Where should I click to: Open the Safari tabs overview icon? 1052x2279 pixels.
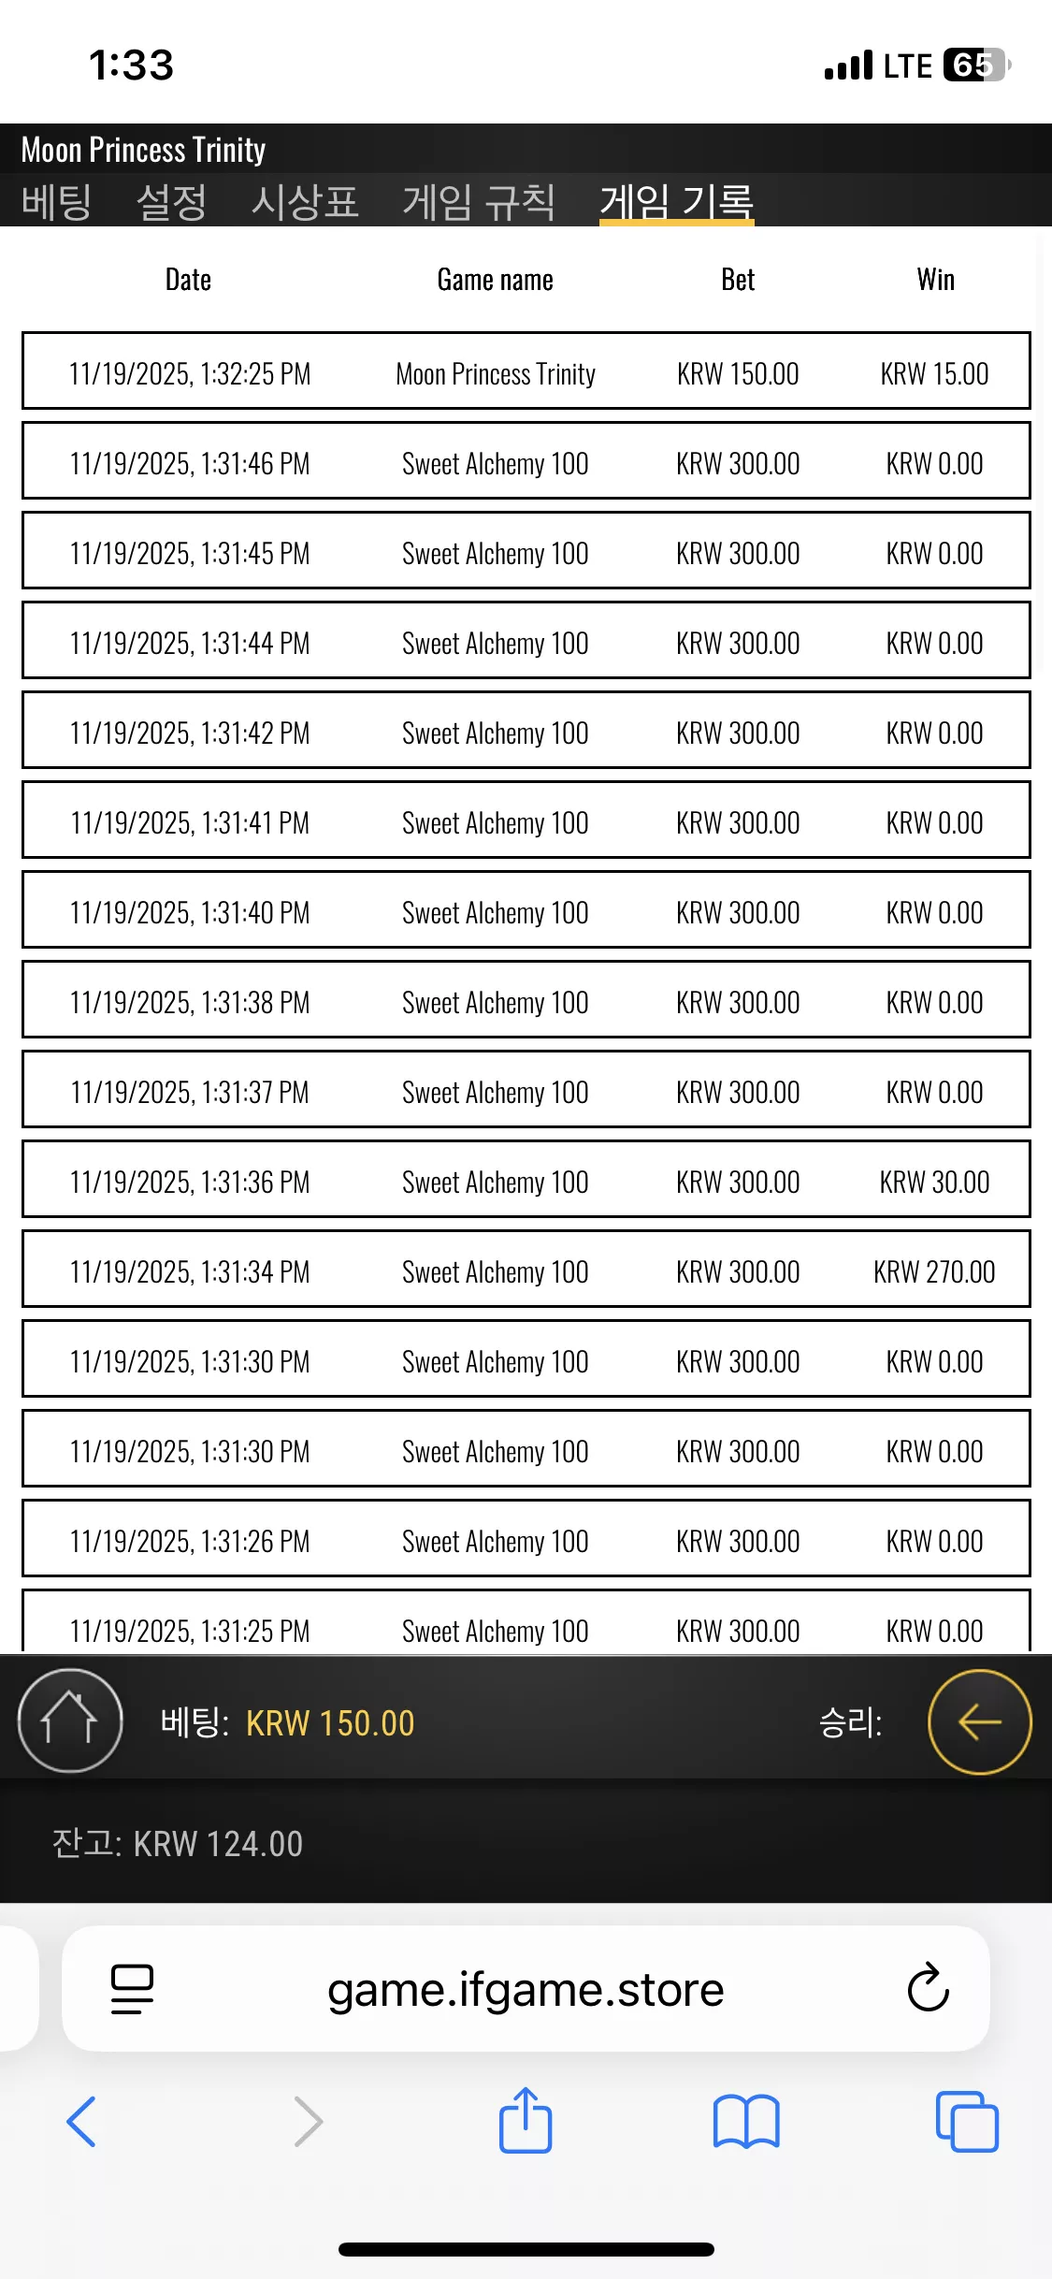point(967,2122)
